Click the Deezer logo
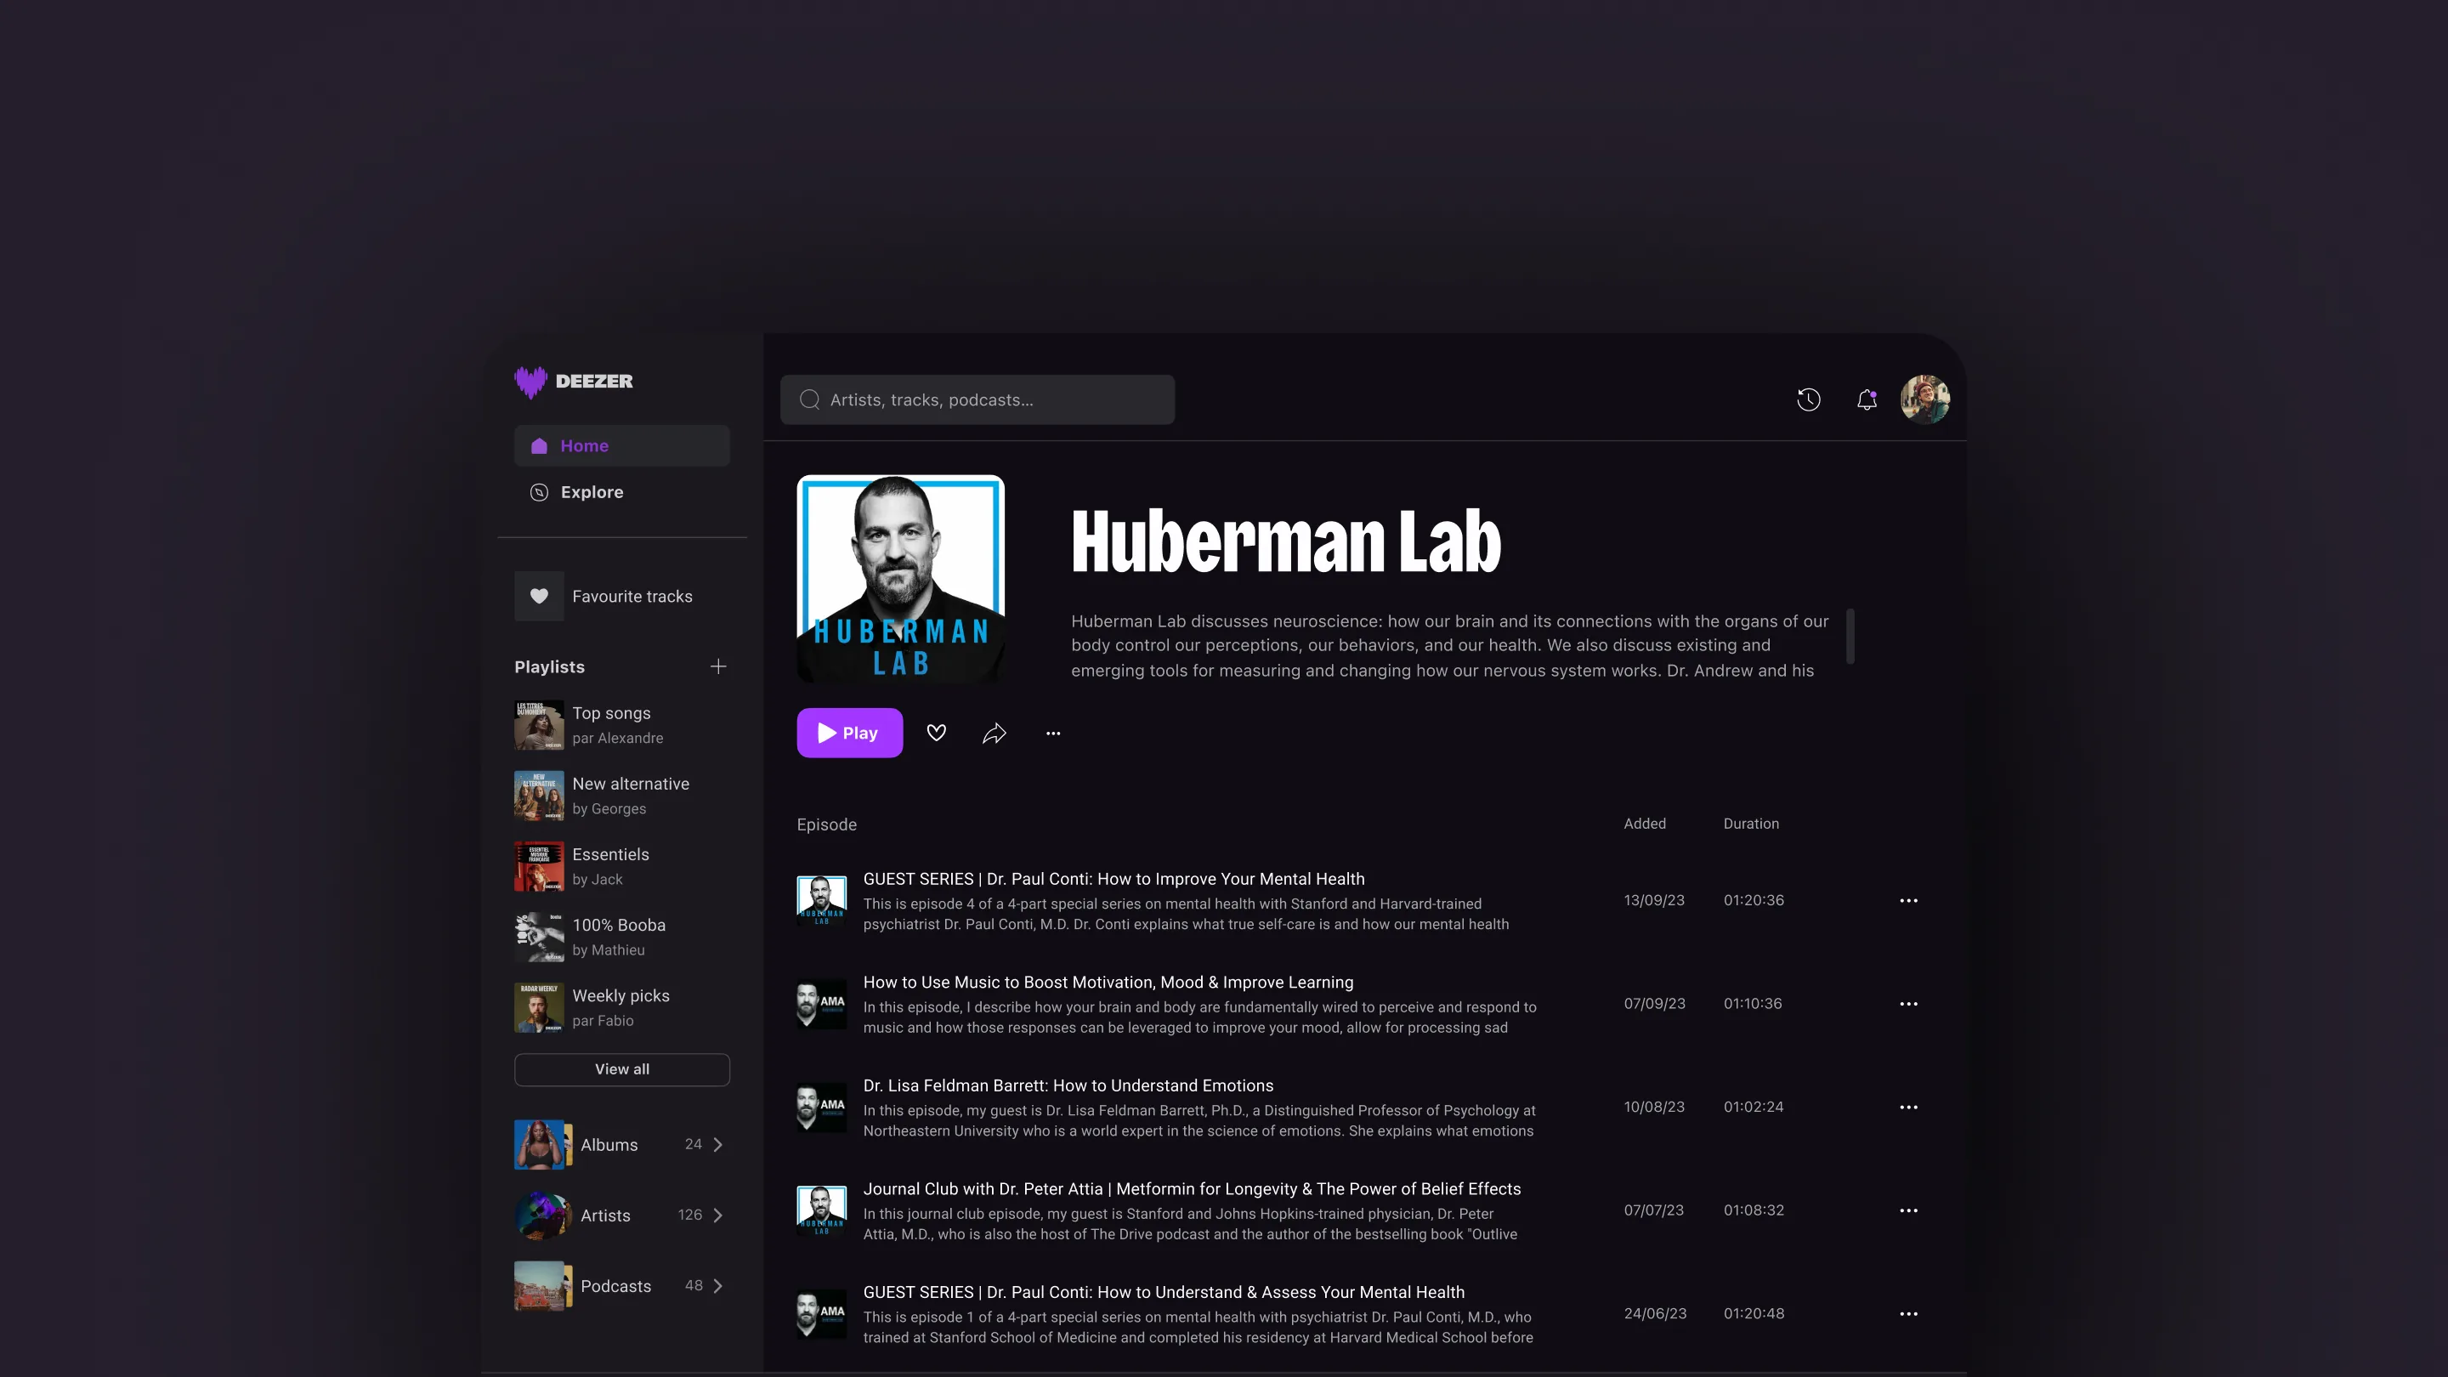 click(x=573, y=381)
